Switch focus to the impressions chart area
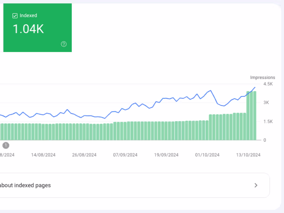Image resolution: width=284 pixels, height=213 pixels. (129, 111)
